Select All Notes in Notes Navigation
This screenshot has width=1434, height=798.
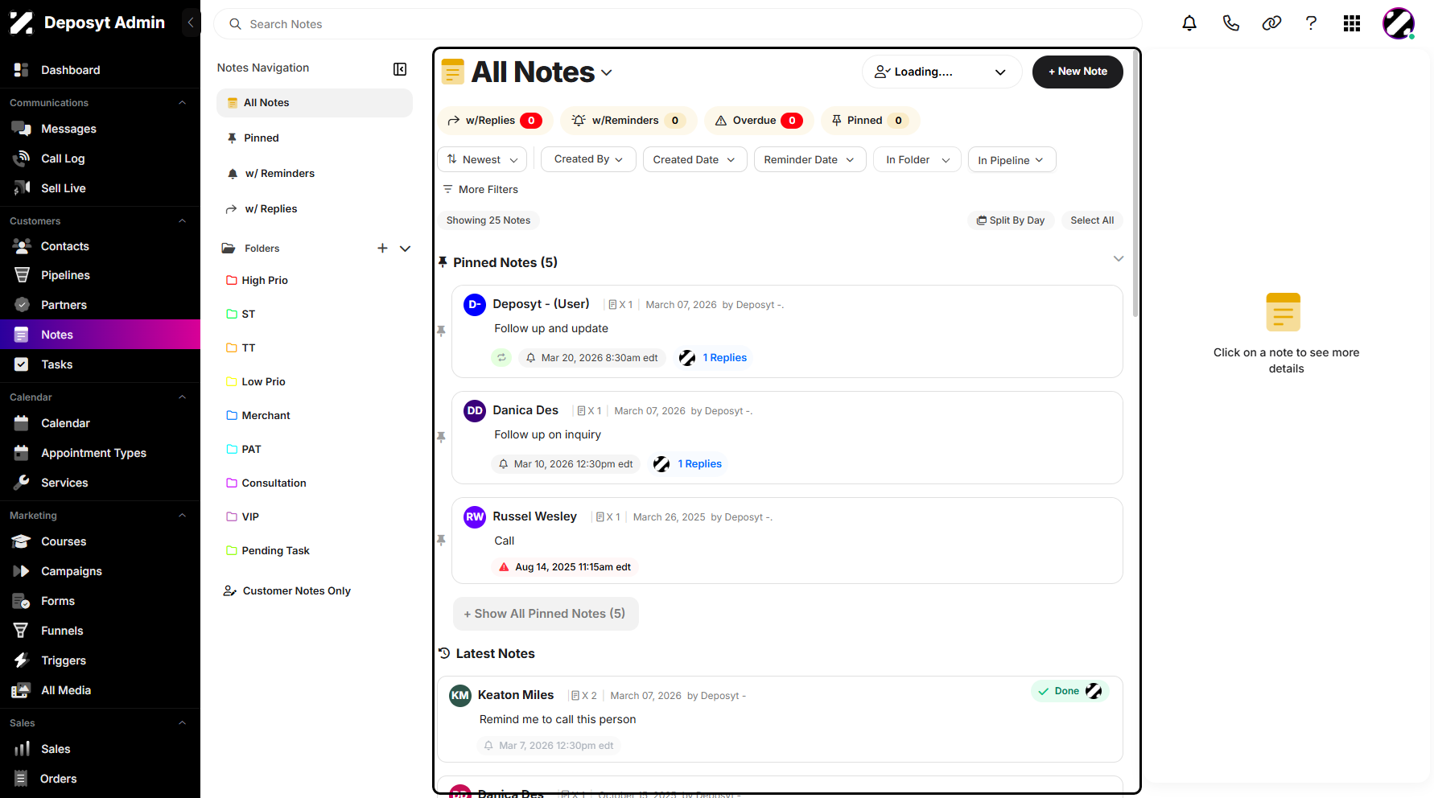click(315, 103)
